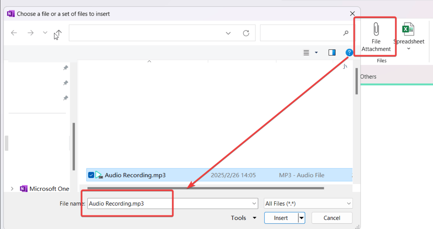Click the forward navigation arrow

pyautogui.click(x=30, y=33)
